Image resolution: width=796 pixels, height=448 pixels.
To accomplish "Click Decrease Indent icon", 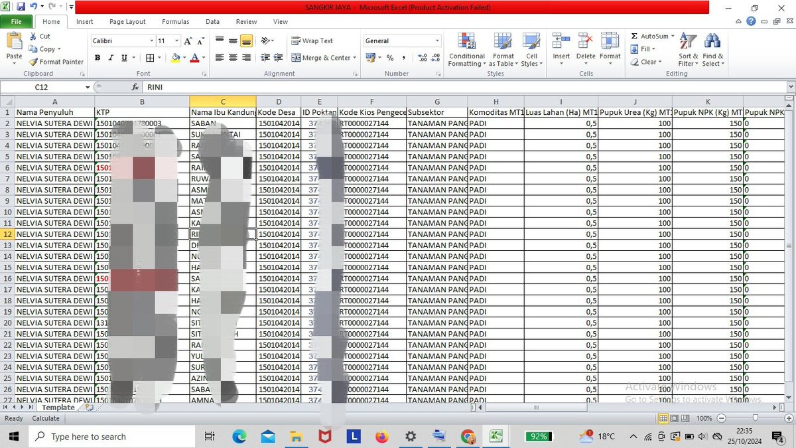I will coord(265,58).
